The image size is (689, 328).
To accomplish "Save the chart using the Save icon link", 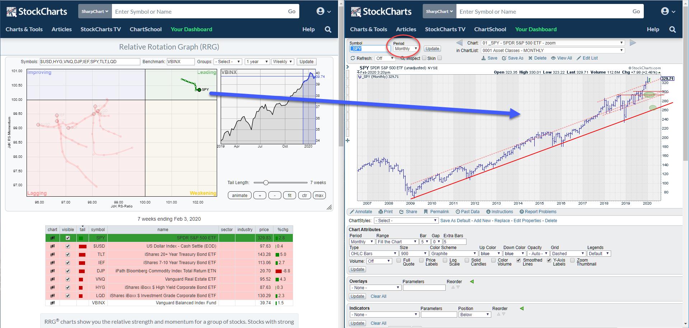I will coord(489,58).
